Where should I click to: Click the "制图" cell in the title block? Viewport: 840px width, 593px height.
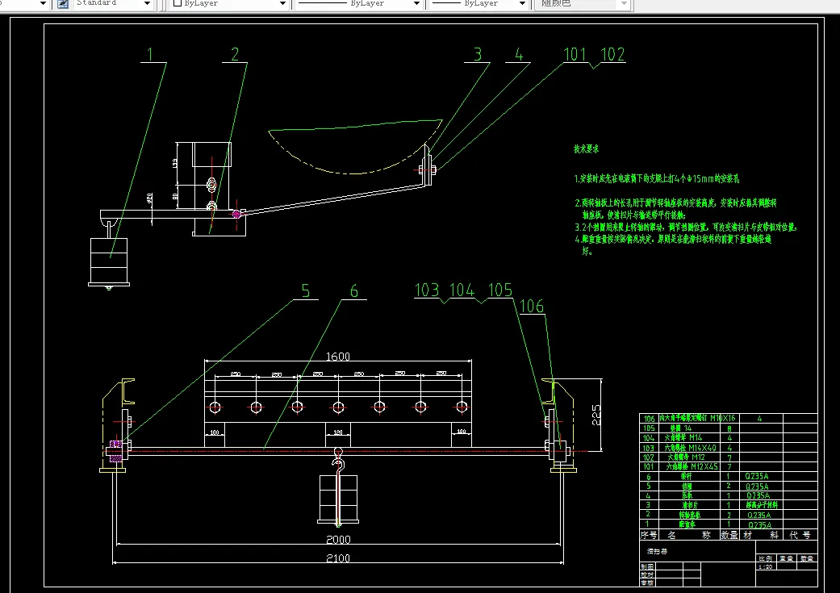(x=647, y=566)
